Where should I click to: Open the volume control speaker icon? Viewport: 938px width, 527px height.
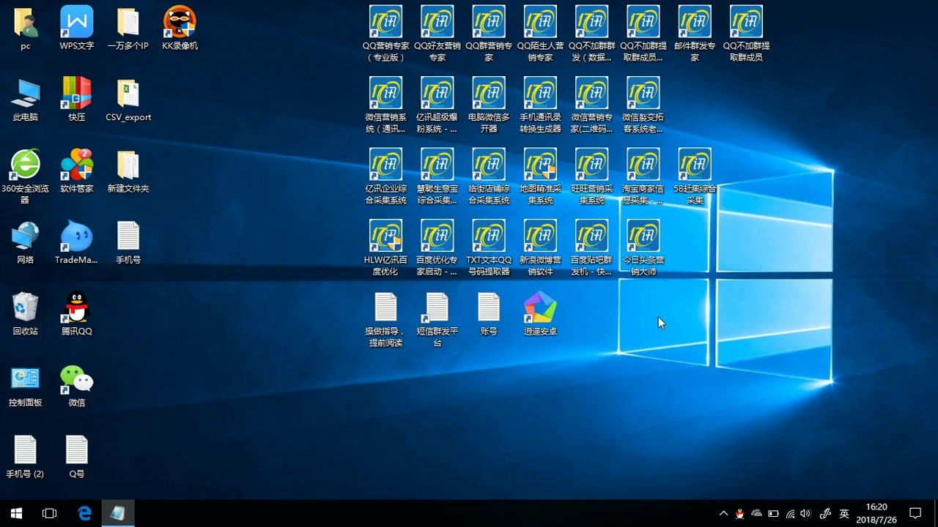[x=806, y=513]
